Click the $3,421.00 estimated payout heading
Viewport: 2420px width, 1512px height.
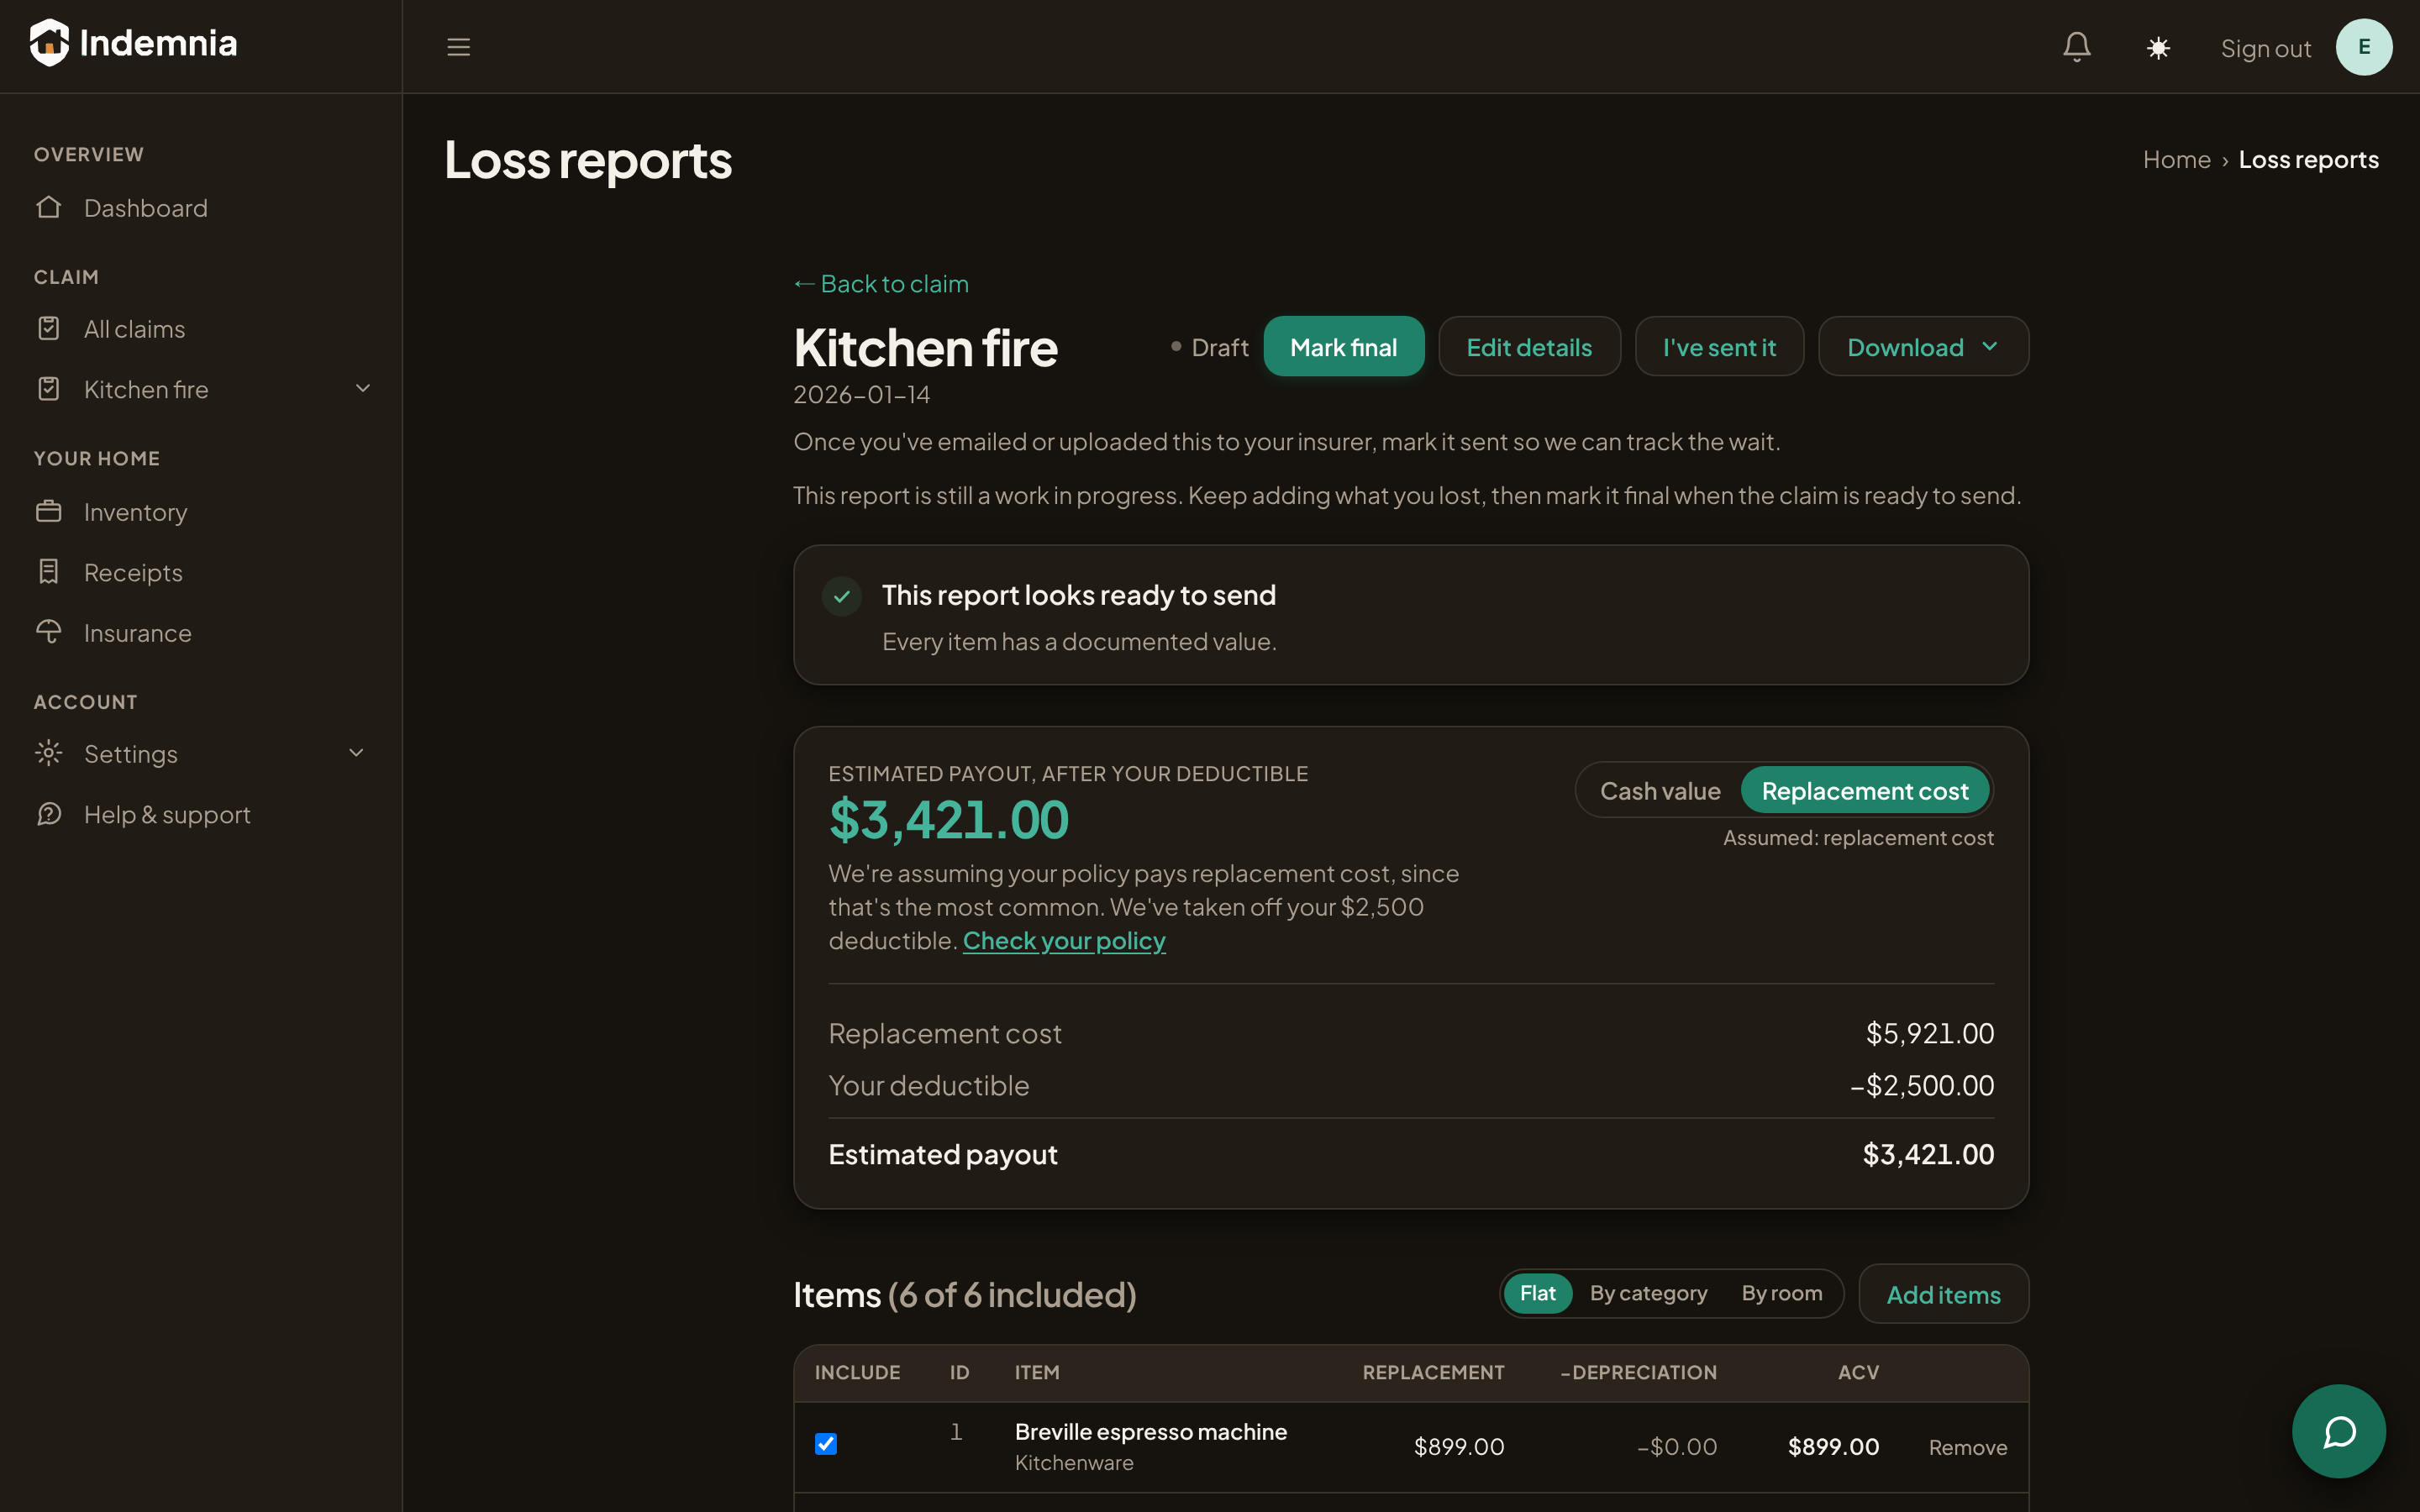click(x=948, y=820)
